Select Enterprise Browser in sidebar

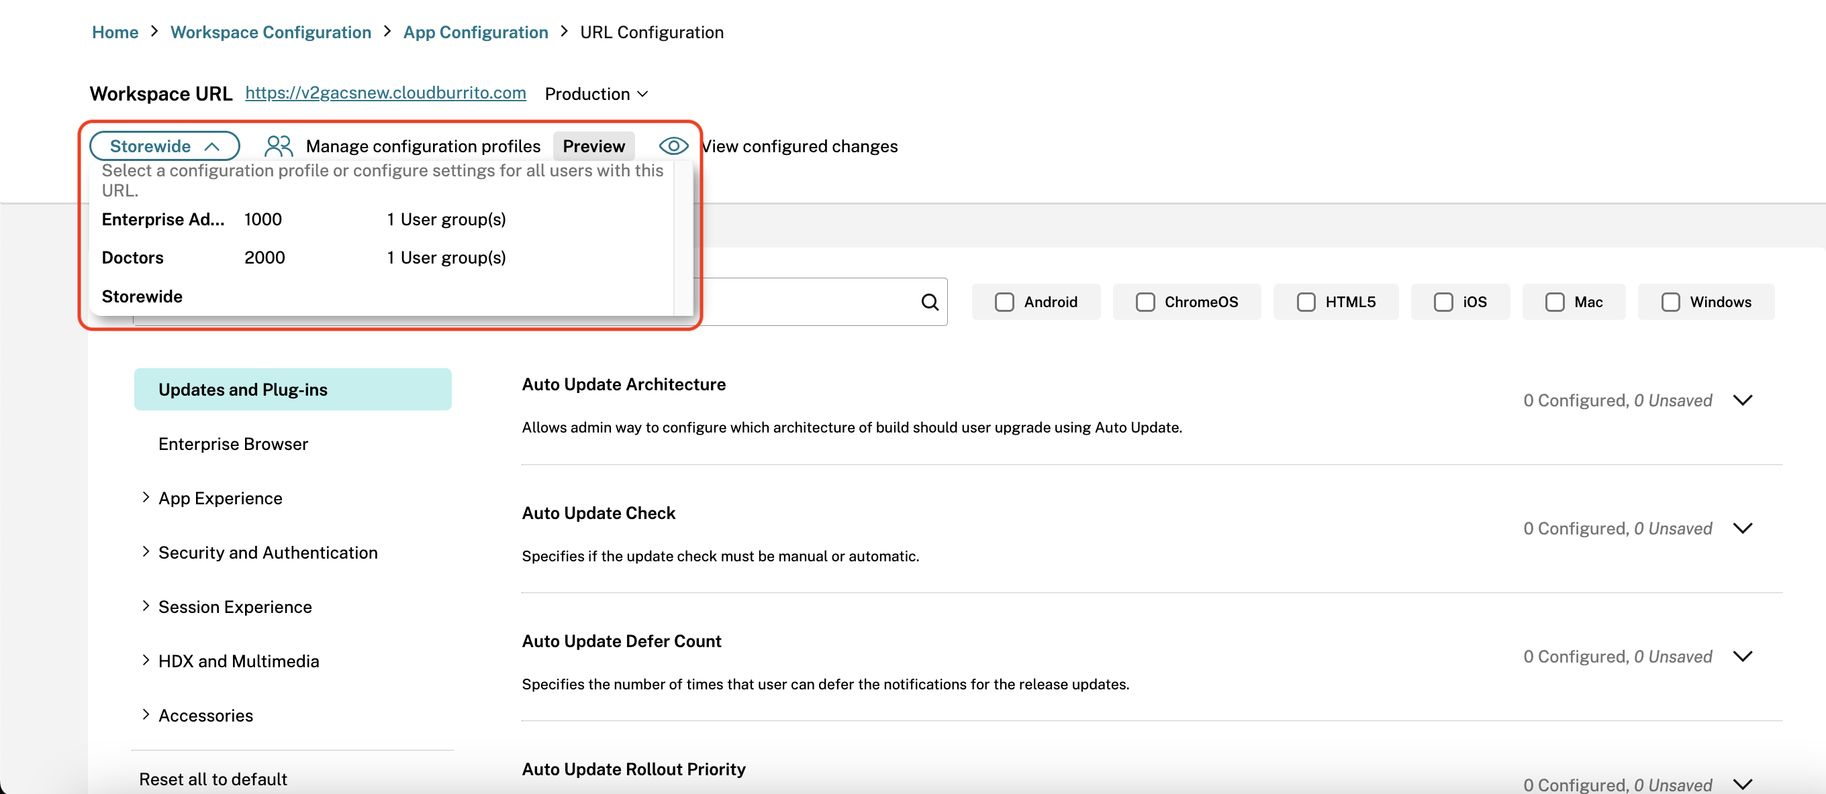tap(233, 444)
